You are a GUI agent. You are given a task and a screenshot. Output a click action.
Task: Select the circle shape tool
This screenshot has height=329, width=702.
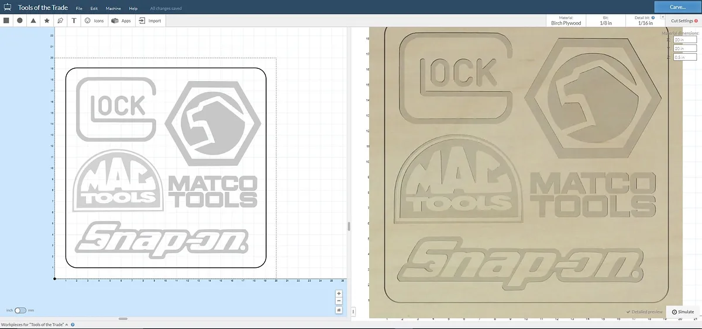click(19, 20)
